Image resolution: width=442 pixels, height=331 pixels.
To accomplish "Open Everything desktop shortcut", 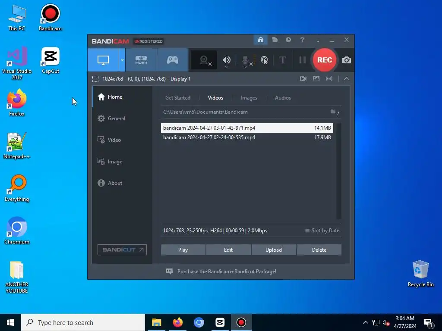I will click(17, 188).
